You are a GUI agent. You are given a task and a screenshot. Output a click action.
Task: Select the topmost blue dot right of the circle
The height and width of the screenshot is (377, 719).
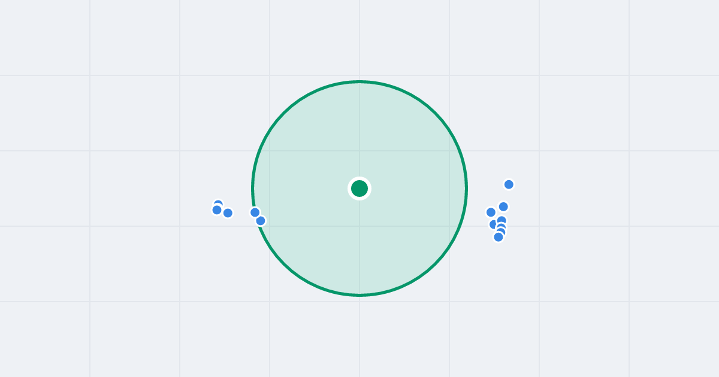click(509, 184)
